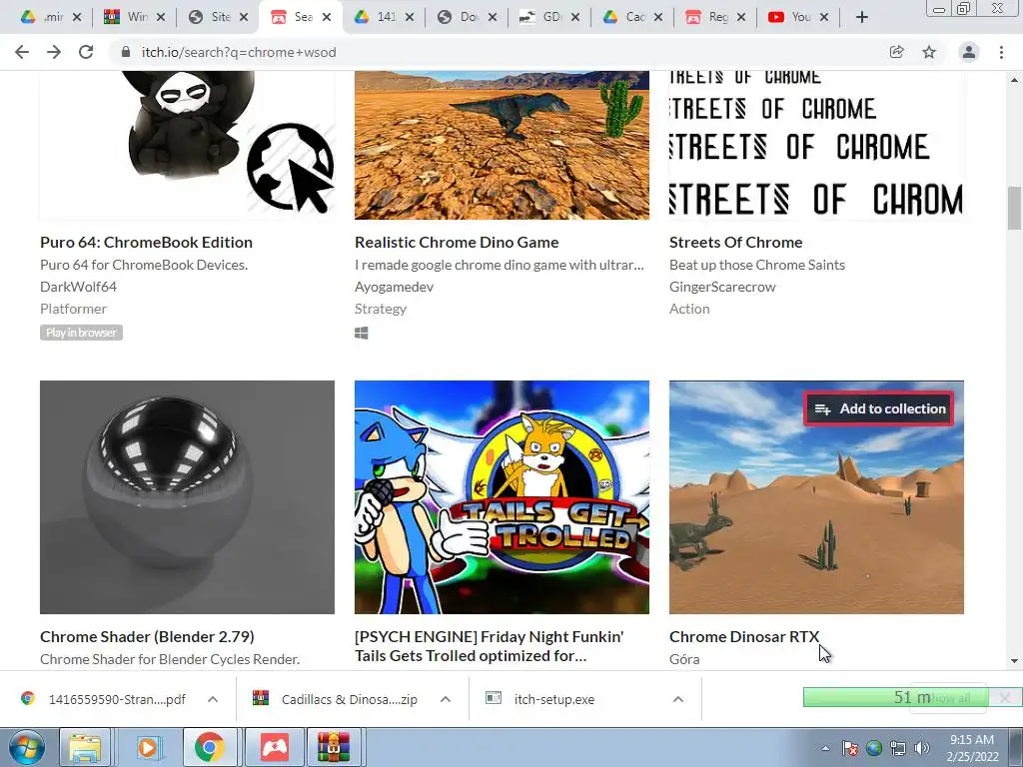Open Realistic Chrome Dino Game title link
The width and height of the screenshot is (1023, 767).
tap(457, 242)
